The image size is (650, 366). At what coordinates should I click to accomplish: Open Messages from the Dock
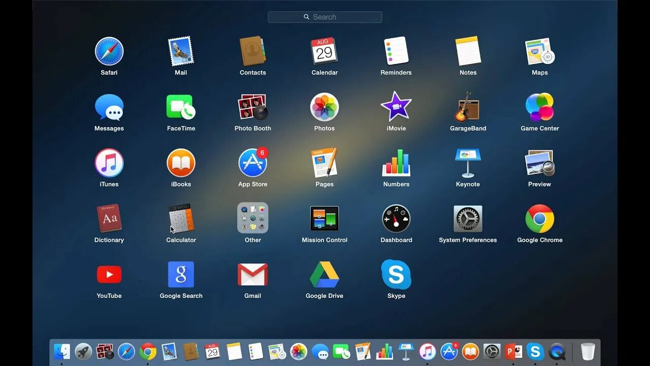[320, 351]
